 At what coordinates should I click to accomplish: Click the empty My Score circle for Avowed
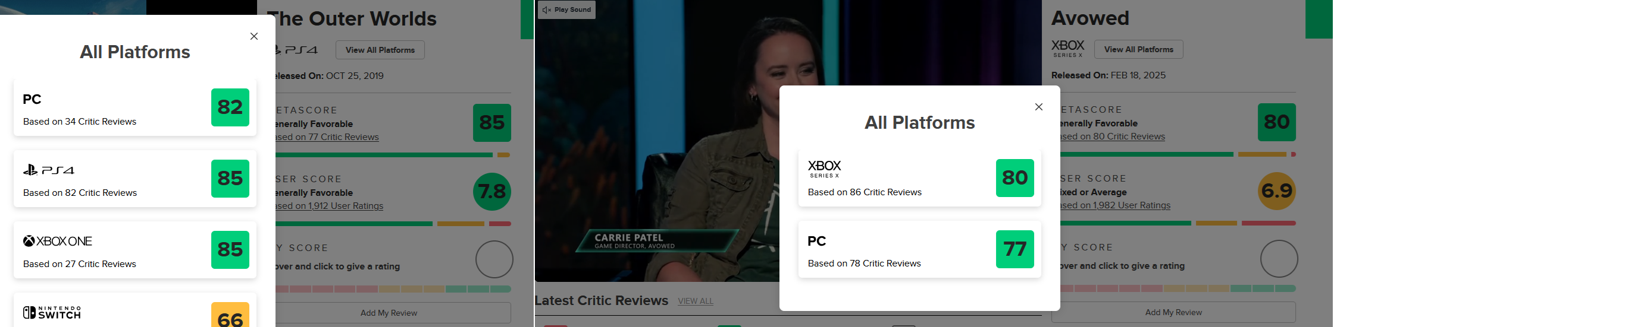coord(1279,258)
